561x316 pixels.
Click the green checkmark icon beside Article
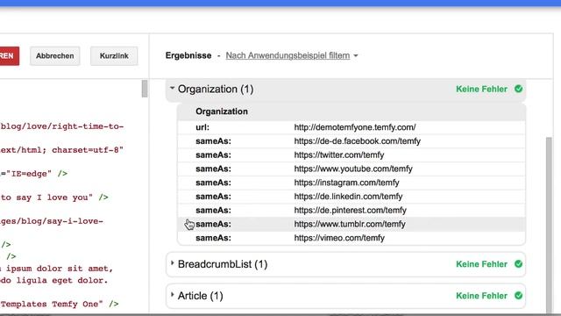pos(518,296)
